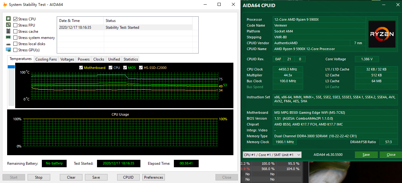402x183 pixels.
Task: Open the Voltages tab
Action: 67,59
